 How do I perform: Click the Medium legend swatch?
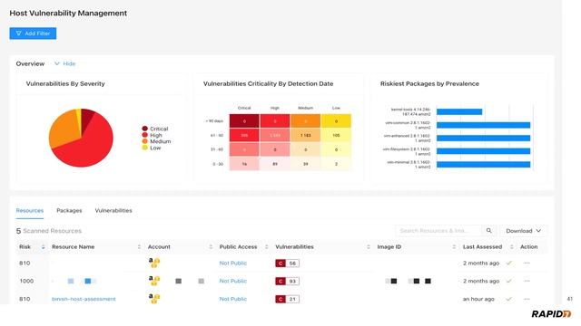tap(145, 141)
